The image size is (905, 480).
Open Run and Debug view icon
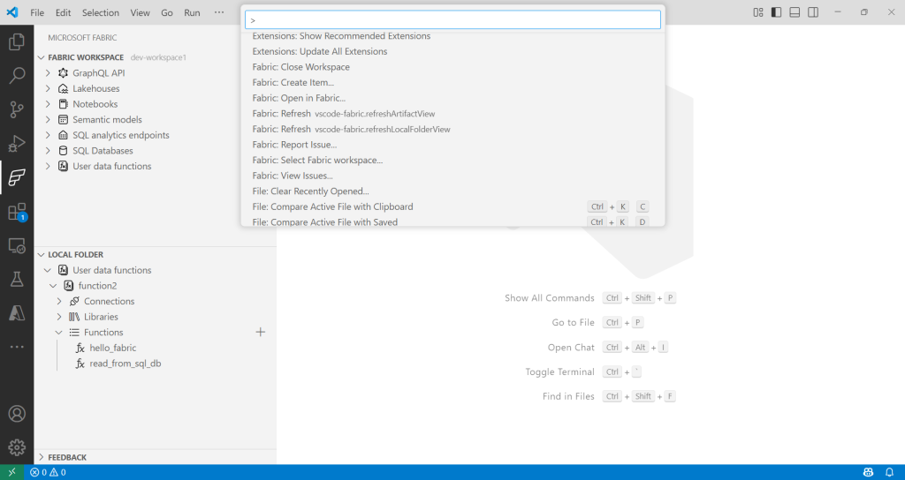[16, 144]
